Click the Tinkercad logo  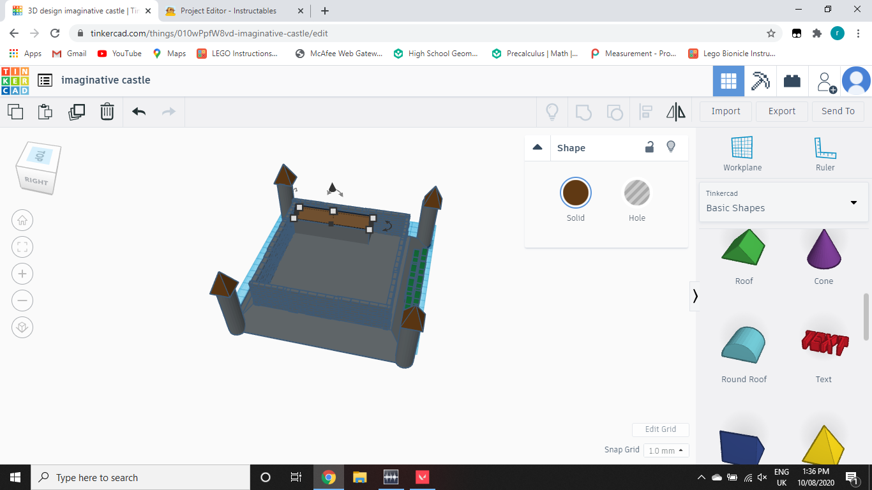click(x=15, y=80)
